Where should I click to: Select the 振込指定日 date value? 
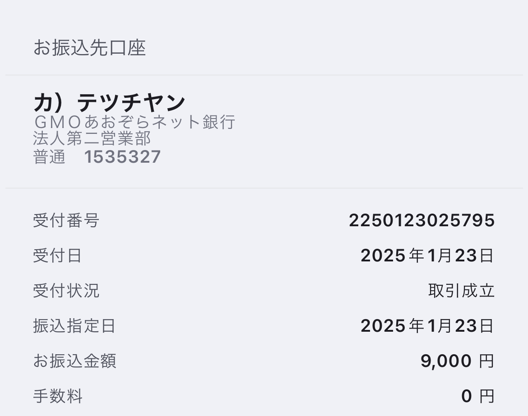(427, 326)
